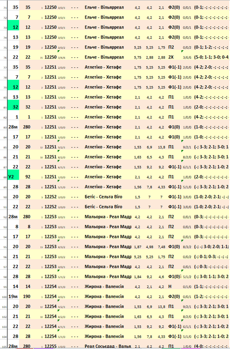This screenshot has height=349, width=230.
Task: Select score cell (1-1; in row 99
Action: click(211, 287)
